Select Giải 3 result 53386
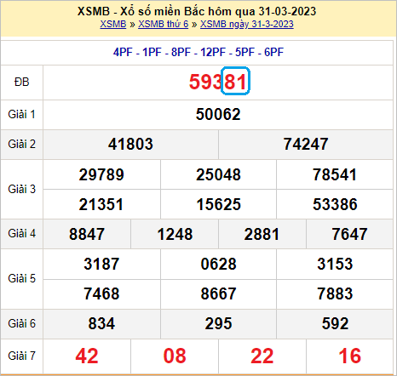The image size is (397, 376). coord(335,204)
